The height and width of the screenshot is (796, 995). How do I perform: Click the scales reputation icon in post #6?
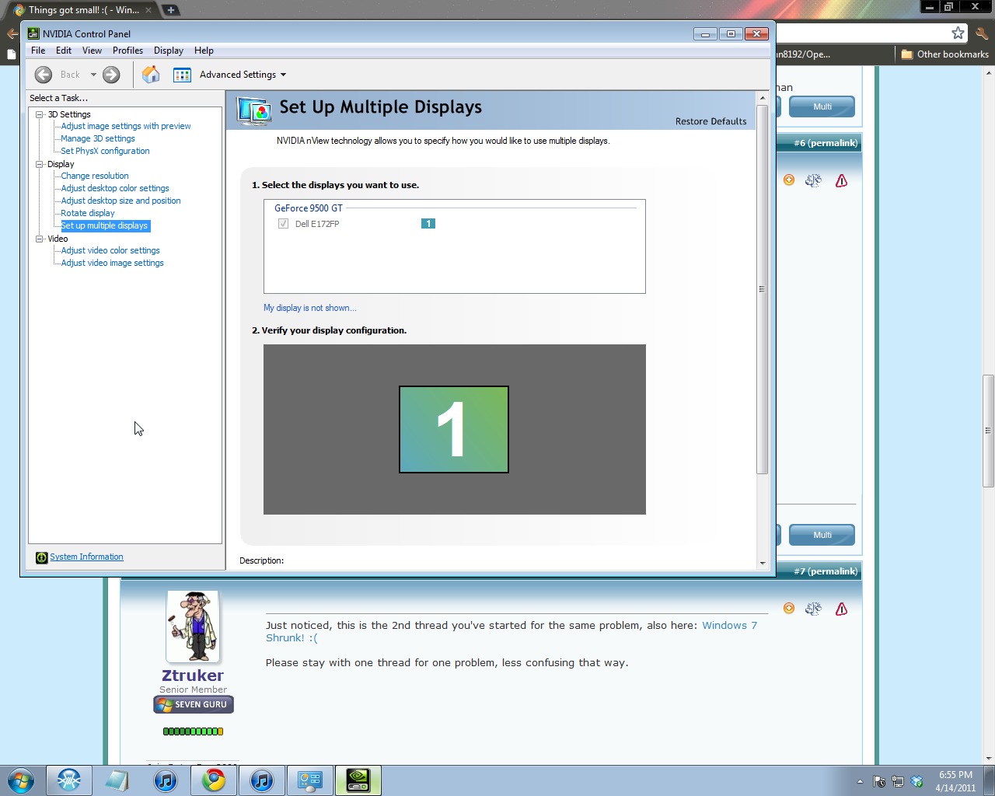(813, 180)
